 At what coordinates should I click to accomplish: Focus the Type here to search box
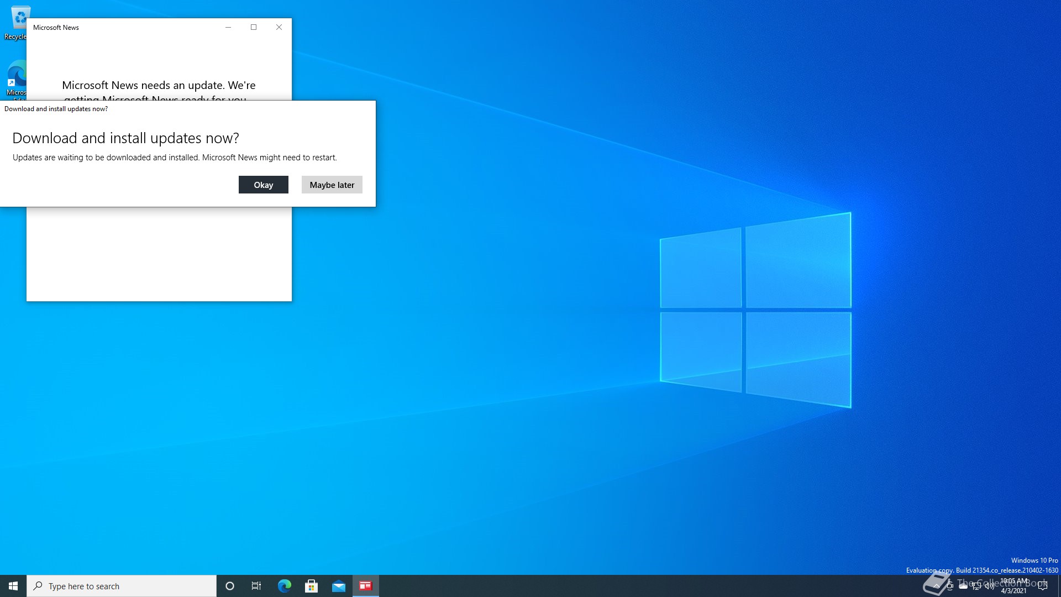click(122, 586)
